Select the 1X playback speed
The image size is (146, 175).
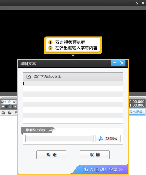(x=9, y=102)
